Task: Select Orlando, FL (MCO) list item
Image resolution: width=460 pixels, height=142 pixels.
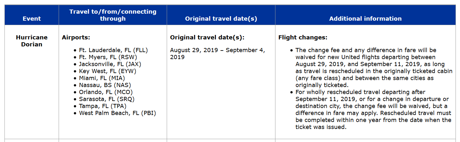Action: click(106, 92)
